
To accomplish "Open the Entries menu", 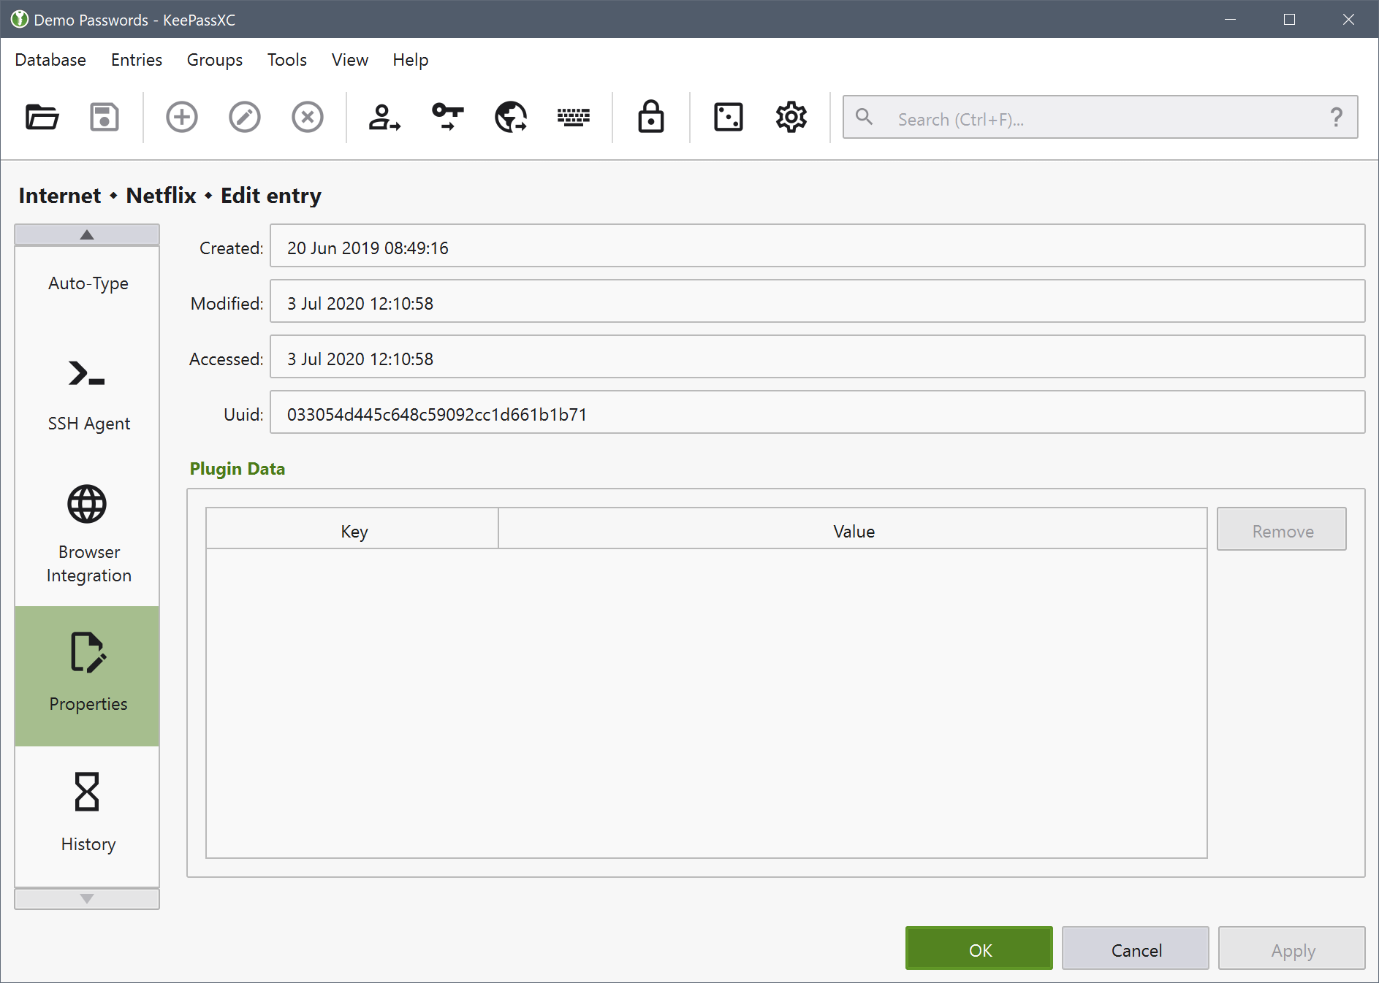I will pyautogui.click(x=137, y=60).
